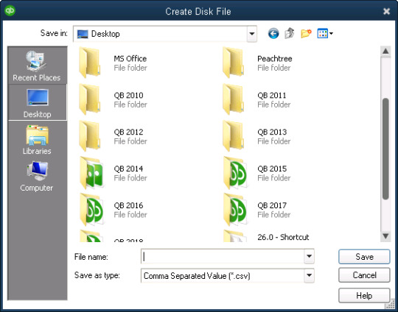This screenshot has width=398, height=312.
Task: Expand the File name history dropdown
Action: tap(309, 256)
